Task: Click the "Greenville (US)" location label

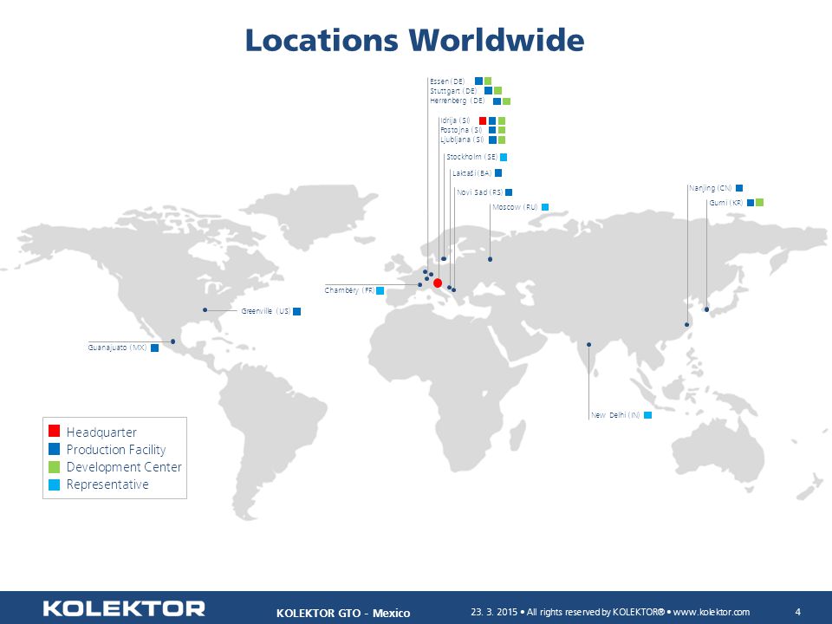Action: [266, 311]
